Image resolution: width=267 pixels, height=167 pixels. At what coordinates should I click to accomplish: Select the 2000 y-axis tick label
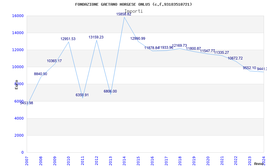click(x=19, y=135)
